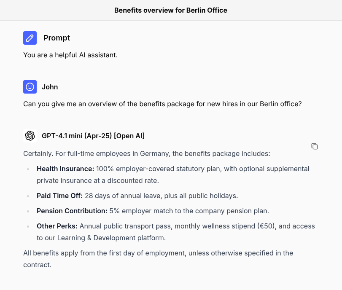Viewport: 342px width, 290px height.
Task: Click the GPT-4.1 mini (Apr-25) model name
Action: [93, 136]
